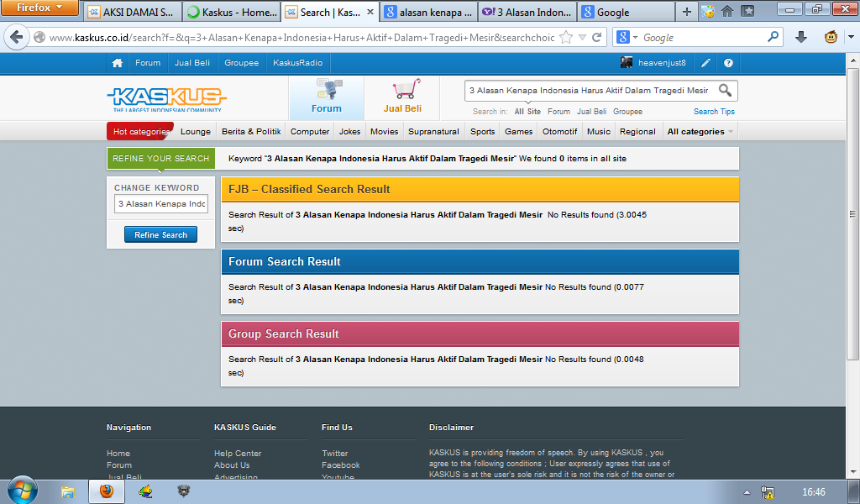Image resolution: width=860 pixels, height=504 pixels.
Task: Open a new tab with the plus button
Action: coord(687,12)
